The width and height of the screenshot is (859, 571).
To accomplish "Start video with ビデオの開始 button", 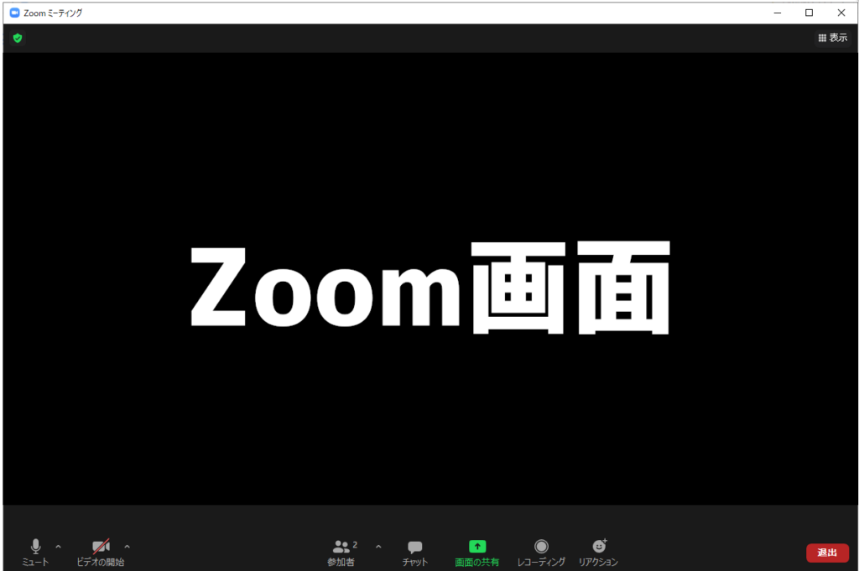I will click(x=101, y=553).
